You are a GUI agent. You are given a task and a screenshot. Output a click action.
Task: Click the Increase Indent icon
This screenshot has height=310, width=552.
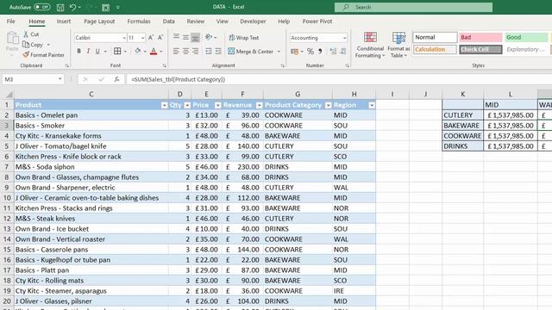[x=218, y=52]
